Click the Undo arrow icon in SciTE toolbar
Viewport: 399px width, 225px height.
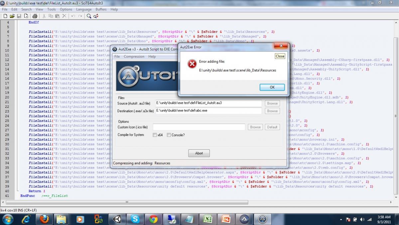tap(73, 16)
